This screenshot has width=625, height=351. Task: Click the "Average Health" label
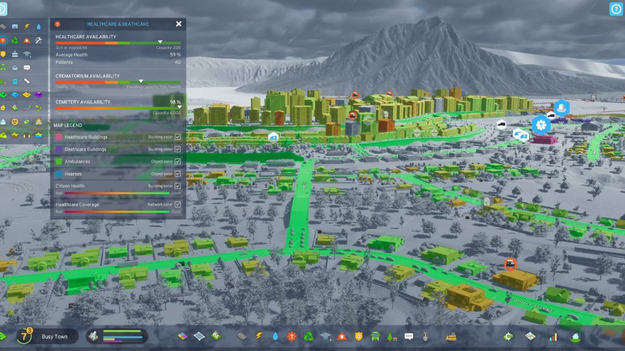click(71, 55)
